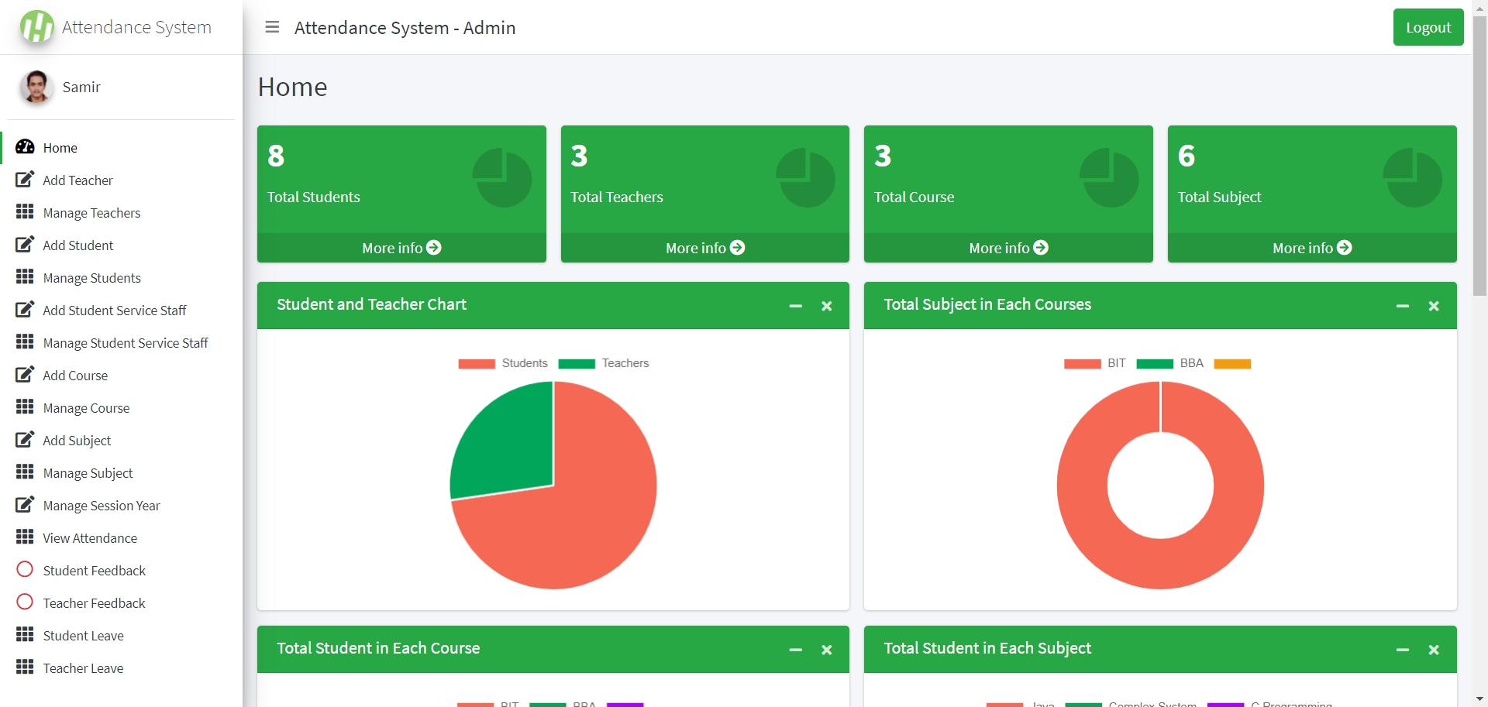The image size is (1488, 707).
Task: Click the Teacher Leave grid icon
Action: point(25,668)
